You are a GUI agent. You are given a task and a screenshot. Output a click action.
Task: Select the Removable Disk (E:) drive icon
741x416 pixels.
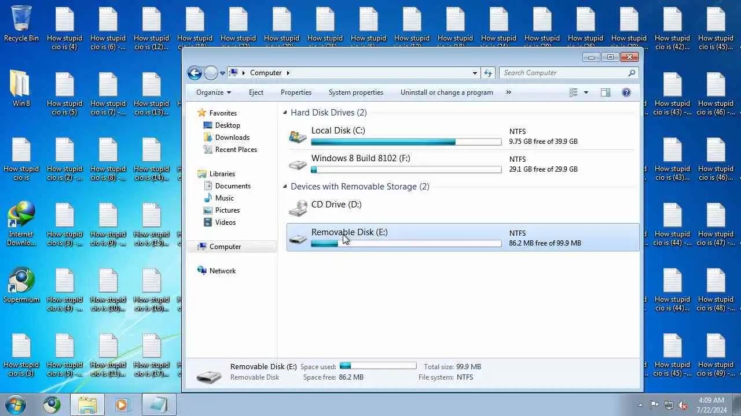[298, 238]
